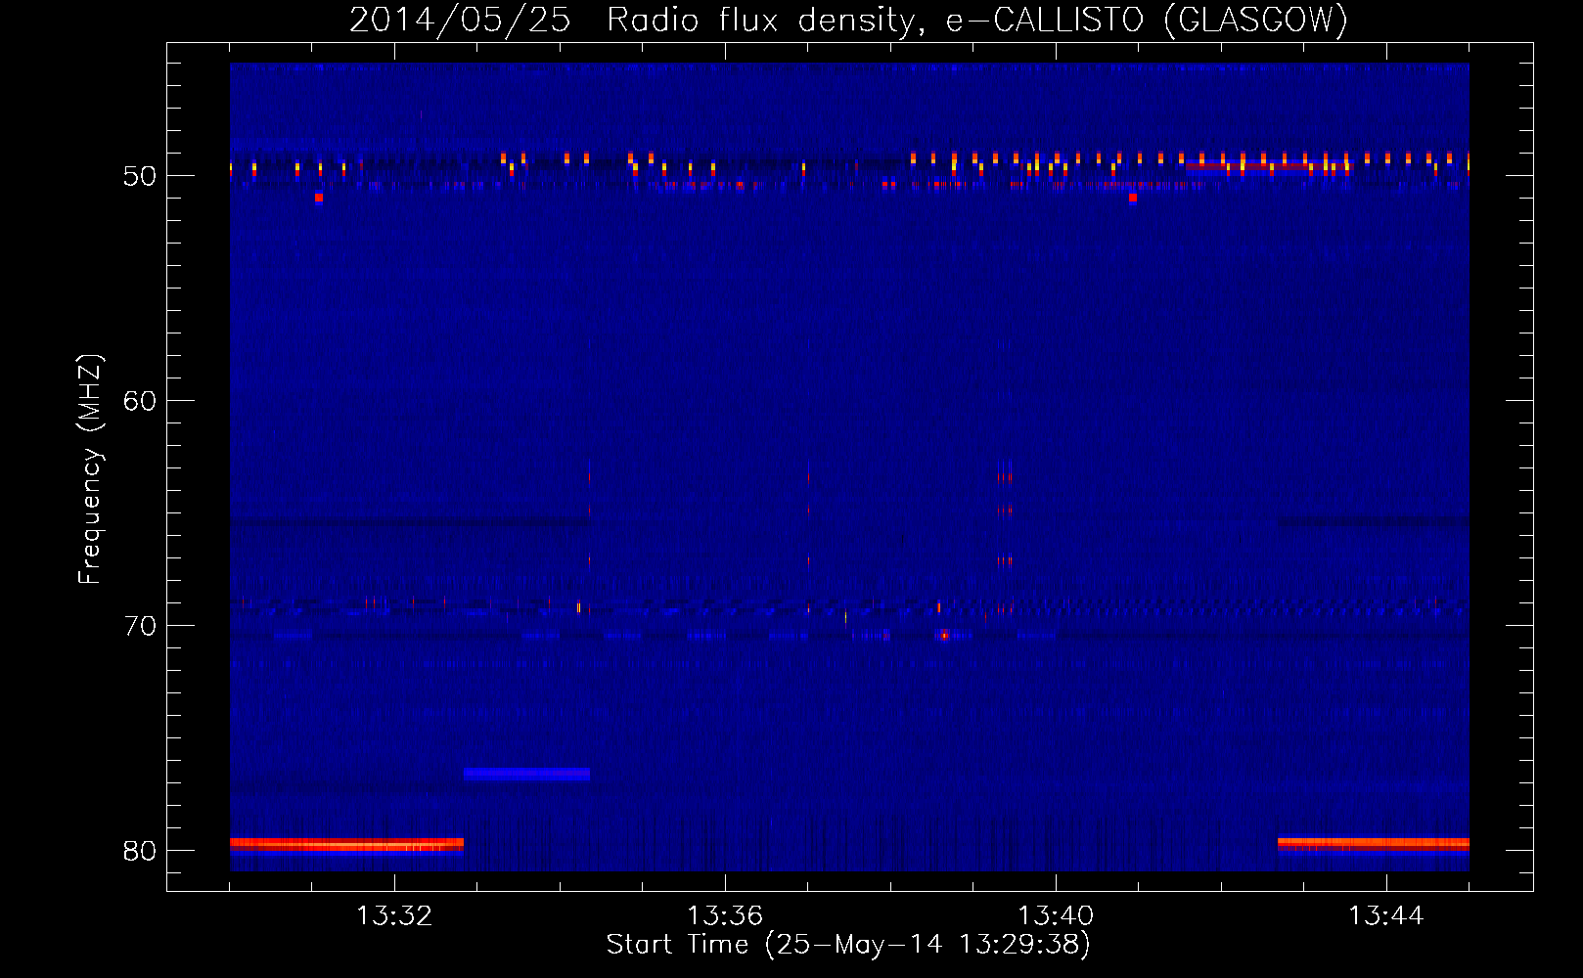Click the 'Frequency (MHZ)' axis label

point(90,469)
